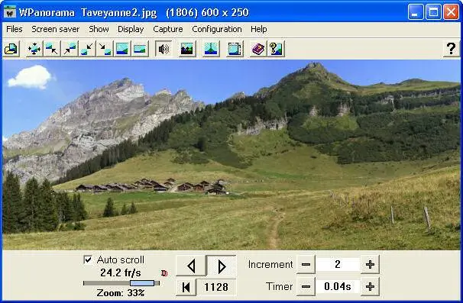Toggle the sound speaker icon
This screenshot has width=463, height=303.
point(164,49)
